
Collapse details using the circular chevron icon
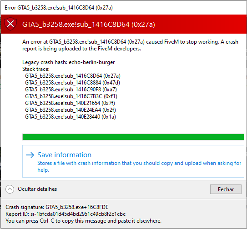10,189
